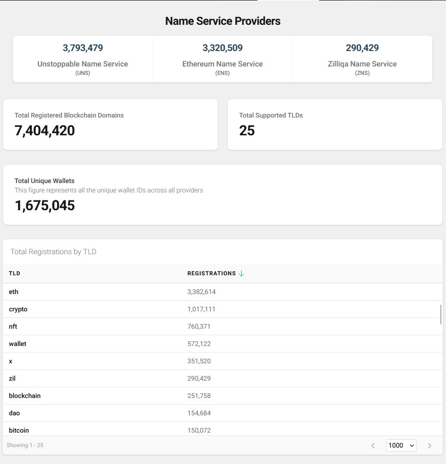Click the ENS count 3,320,509

[x=222, y=48]
